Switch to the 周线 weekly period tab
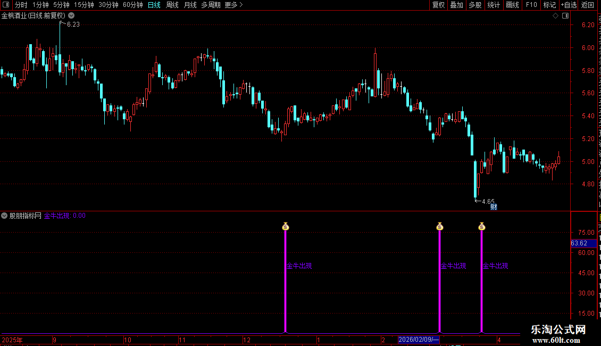Screen dimensions: 601x346 (x=172, y=5)
